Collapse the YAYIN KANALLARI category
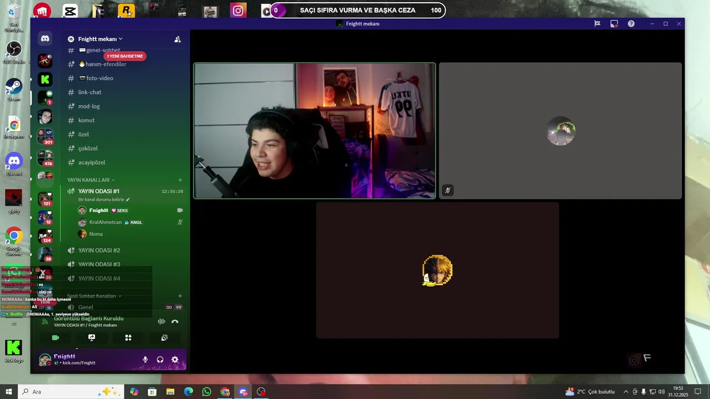The height and width of the screenshot is (399, 710). [91, 180]
